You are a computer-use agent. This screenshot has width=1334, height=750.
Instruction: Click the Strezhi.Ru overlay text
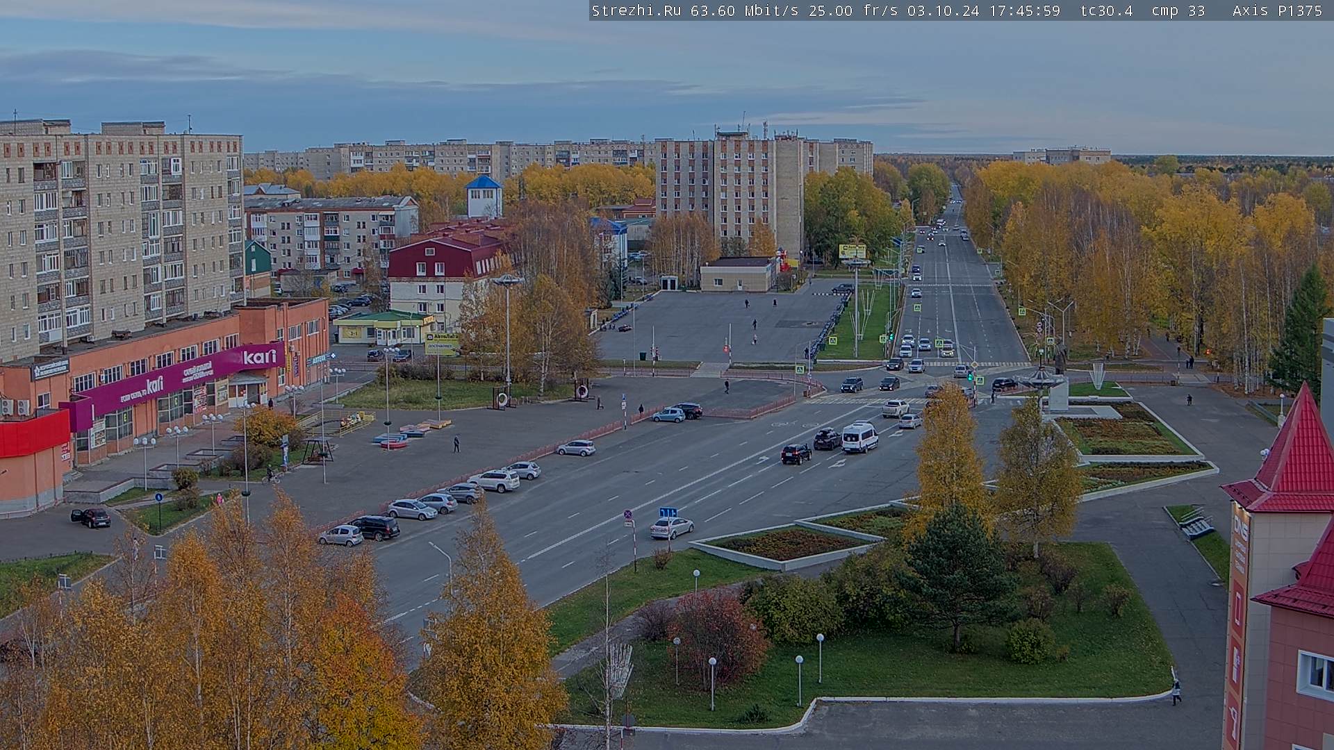point(636,10)
